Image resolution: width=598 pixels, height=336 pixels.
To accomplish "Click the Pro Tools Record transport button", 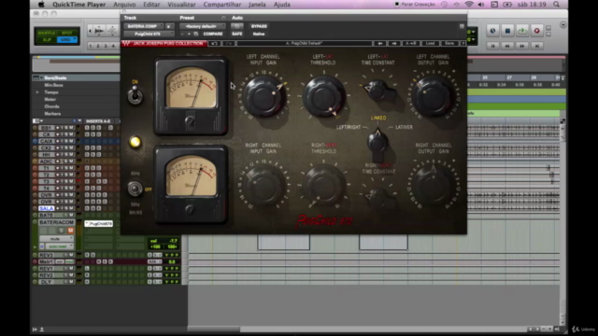I will click(x=536, y=31).
